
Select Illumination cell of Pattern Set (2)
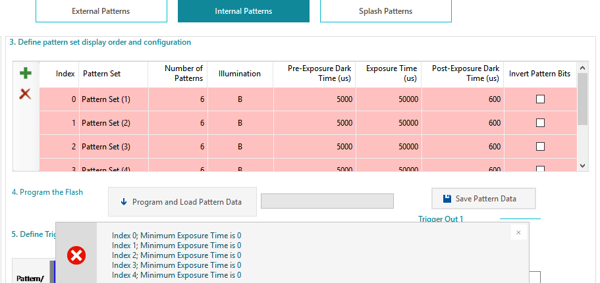point(240,123)
